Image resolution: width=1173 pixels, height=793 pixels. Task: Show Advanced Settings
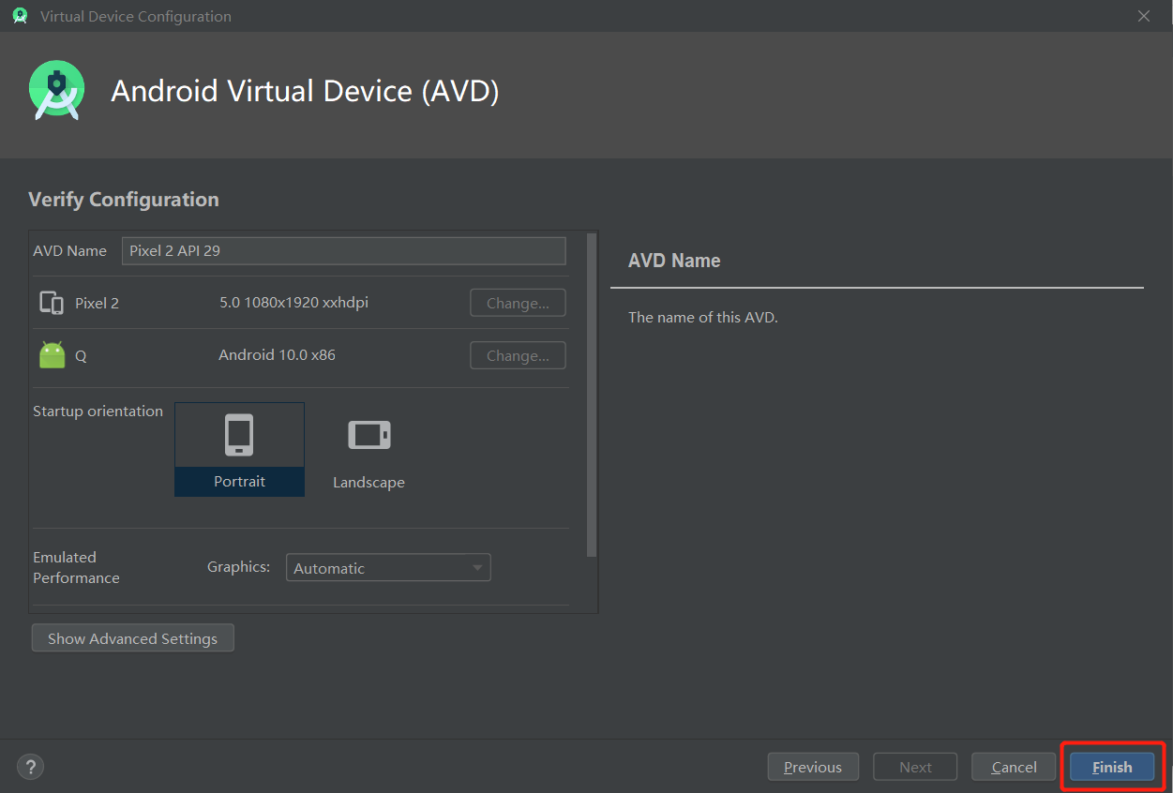132,638
